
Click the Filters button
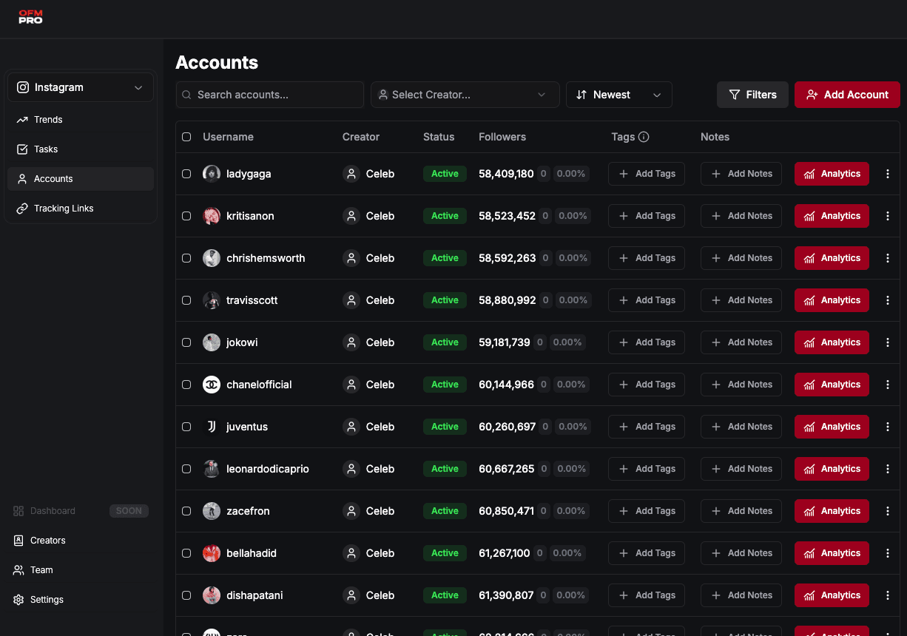point(752,95)
